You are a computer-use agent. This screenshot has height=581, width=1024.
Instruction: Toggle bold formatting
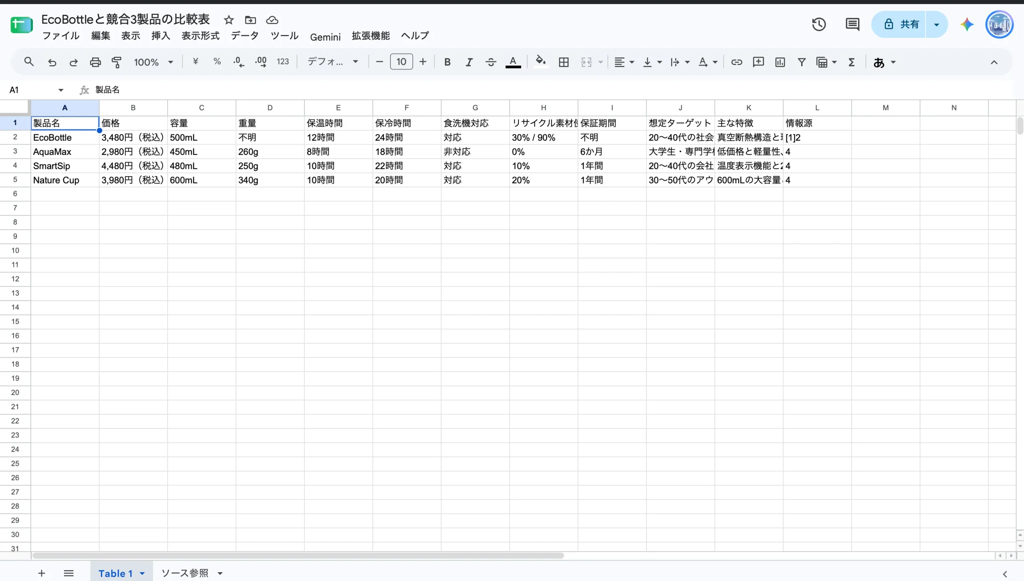[448, 62]
